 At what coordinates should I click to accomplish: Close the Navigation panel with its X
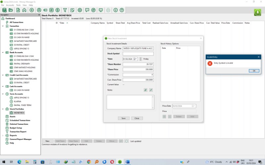pyautogui.click(x=39, y=15)
